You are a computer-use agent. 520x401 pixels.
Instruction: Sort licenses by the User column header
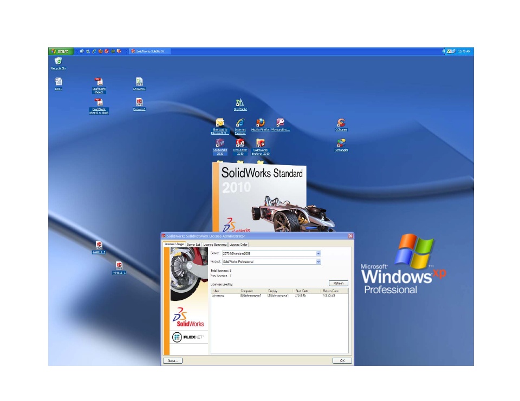pos(224,291)
